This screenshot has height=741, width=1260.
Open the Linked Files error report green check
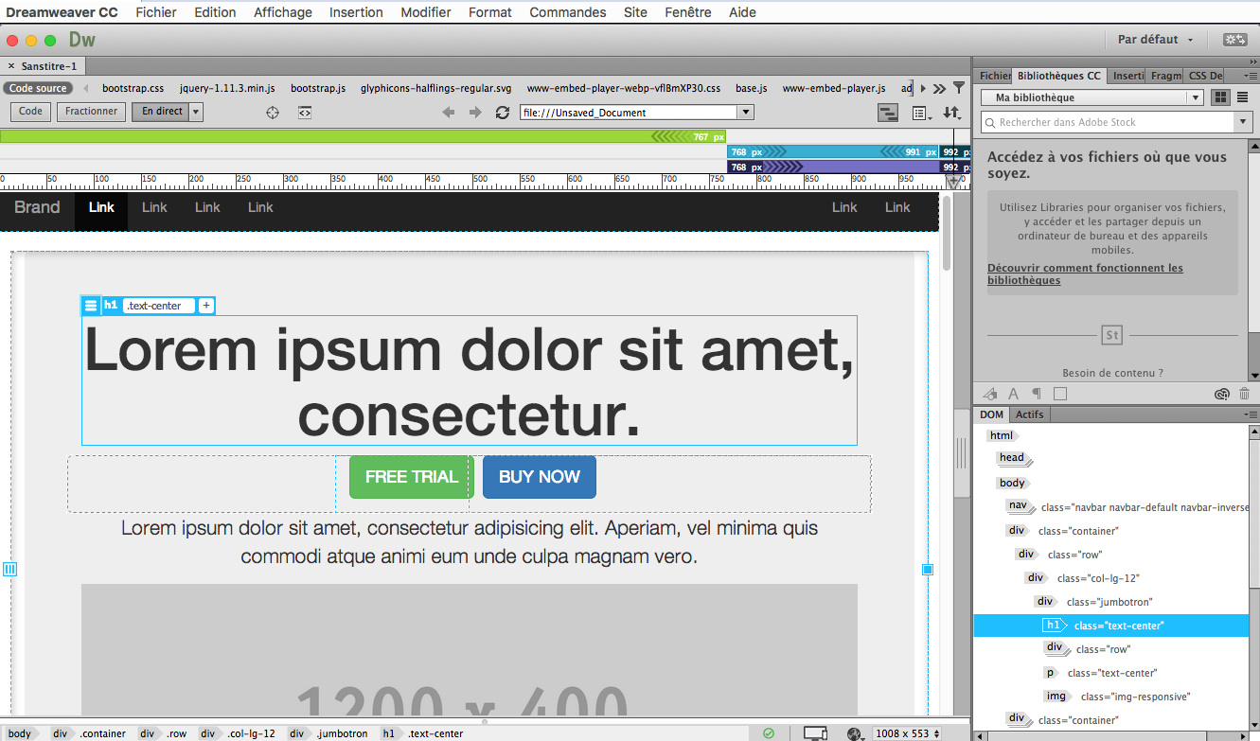tap(770, 732)
